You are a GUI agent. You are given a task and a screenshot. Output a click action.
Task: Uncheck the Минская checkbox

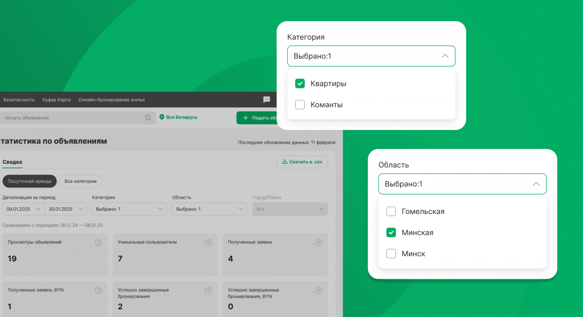click(391, 233)
